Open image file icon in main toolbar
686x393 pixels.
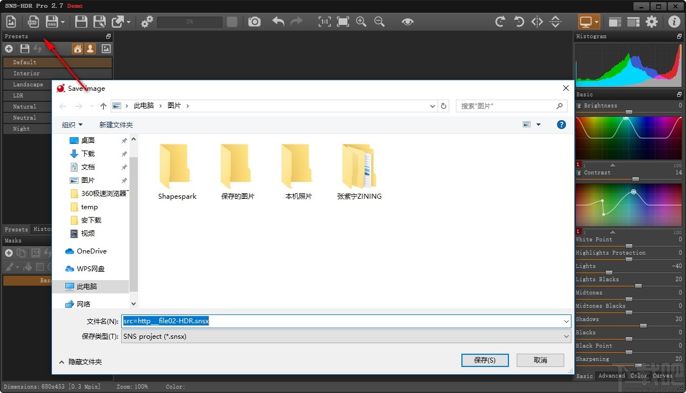pos(11,22)
